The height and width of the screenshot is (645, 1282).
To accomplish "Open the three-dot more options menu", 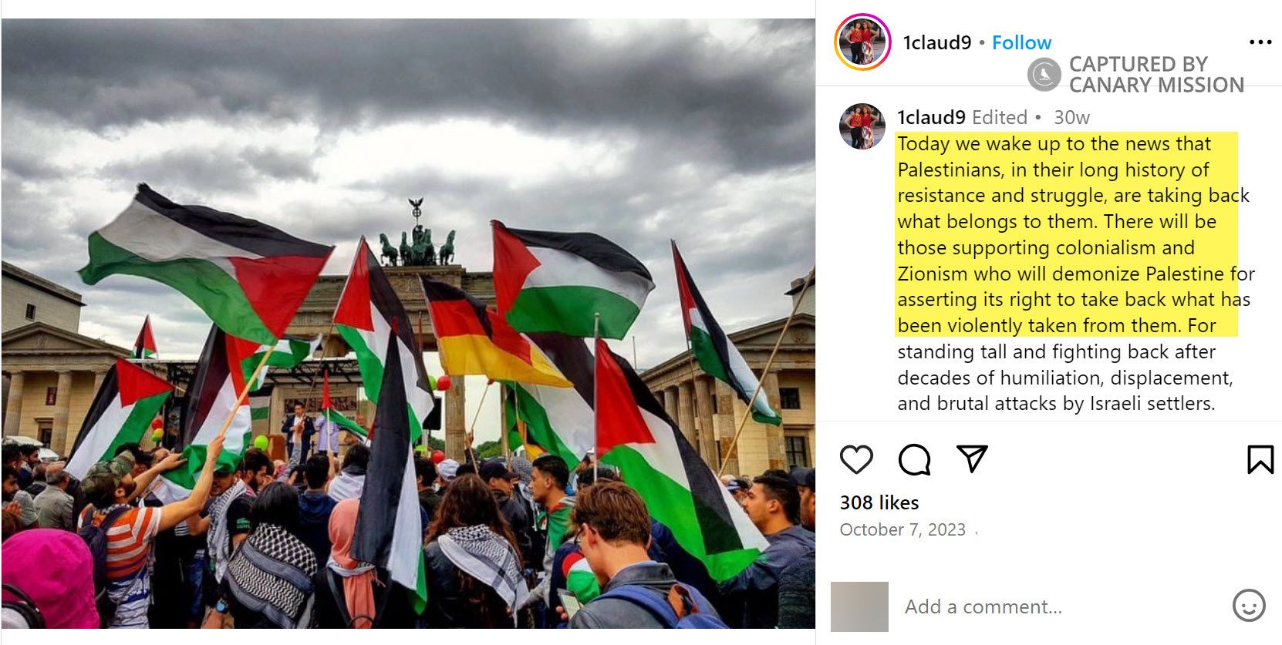I will click(1260, 42).
